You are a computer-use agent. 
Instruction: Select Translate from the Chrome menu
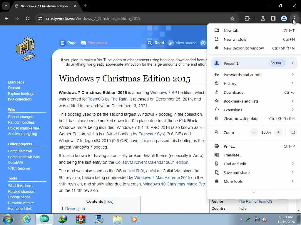point(254,155)
